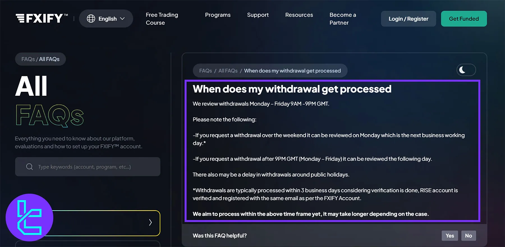Screen dimensions: 505x247
Task: Click the search magnifier icon
Action: 29,167
